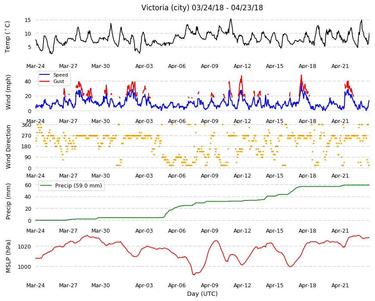375x301 pixels.
Task: Click the Precip (59.0 mm) legend entry
Action: [72, 186]
